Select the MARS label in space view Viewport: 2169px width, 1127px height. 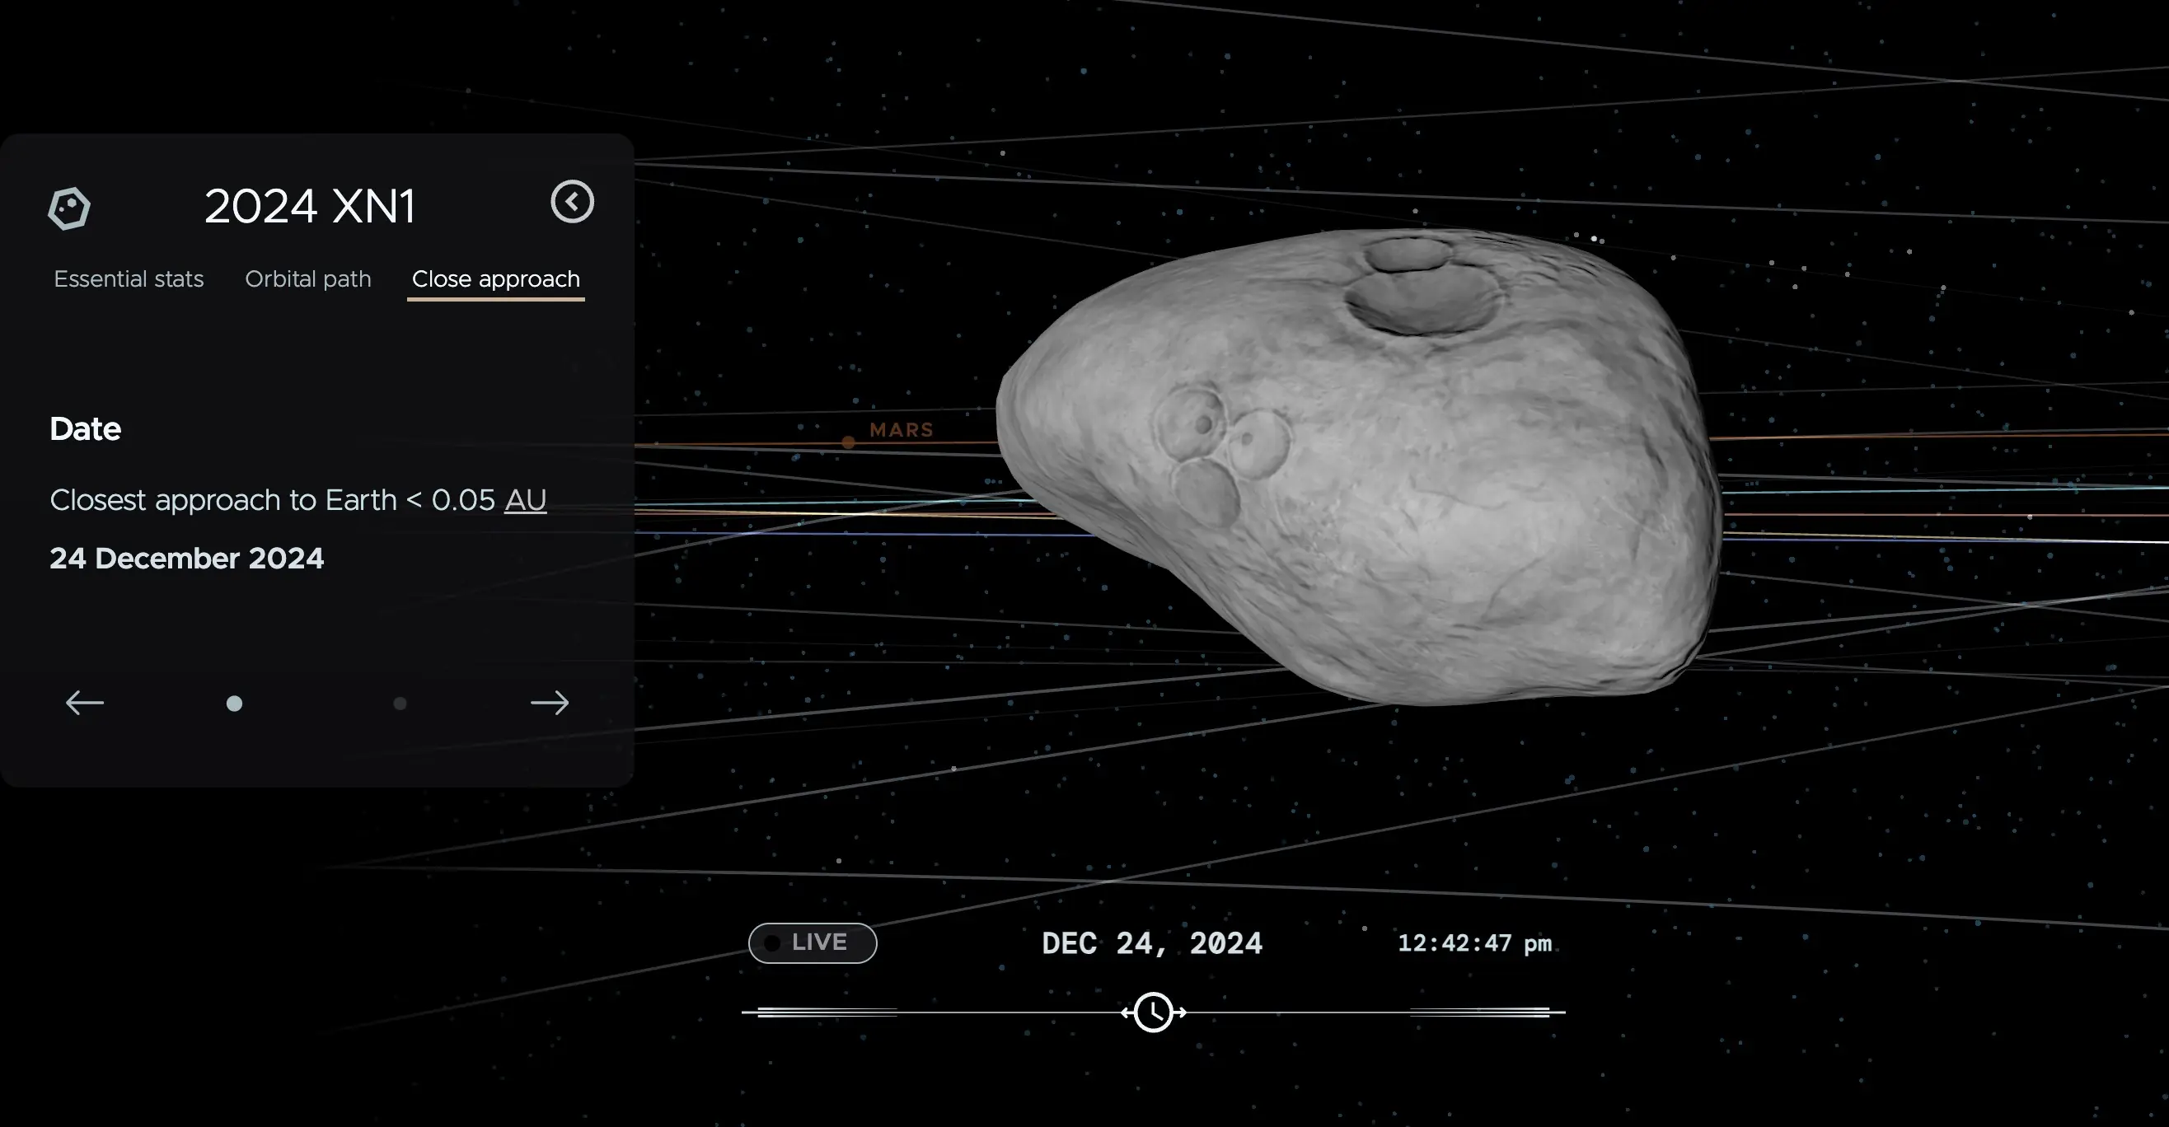tap(901, 430)
